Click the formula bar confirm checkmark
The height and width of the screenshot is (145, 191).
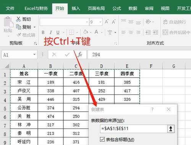click(67, 55)
